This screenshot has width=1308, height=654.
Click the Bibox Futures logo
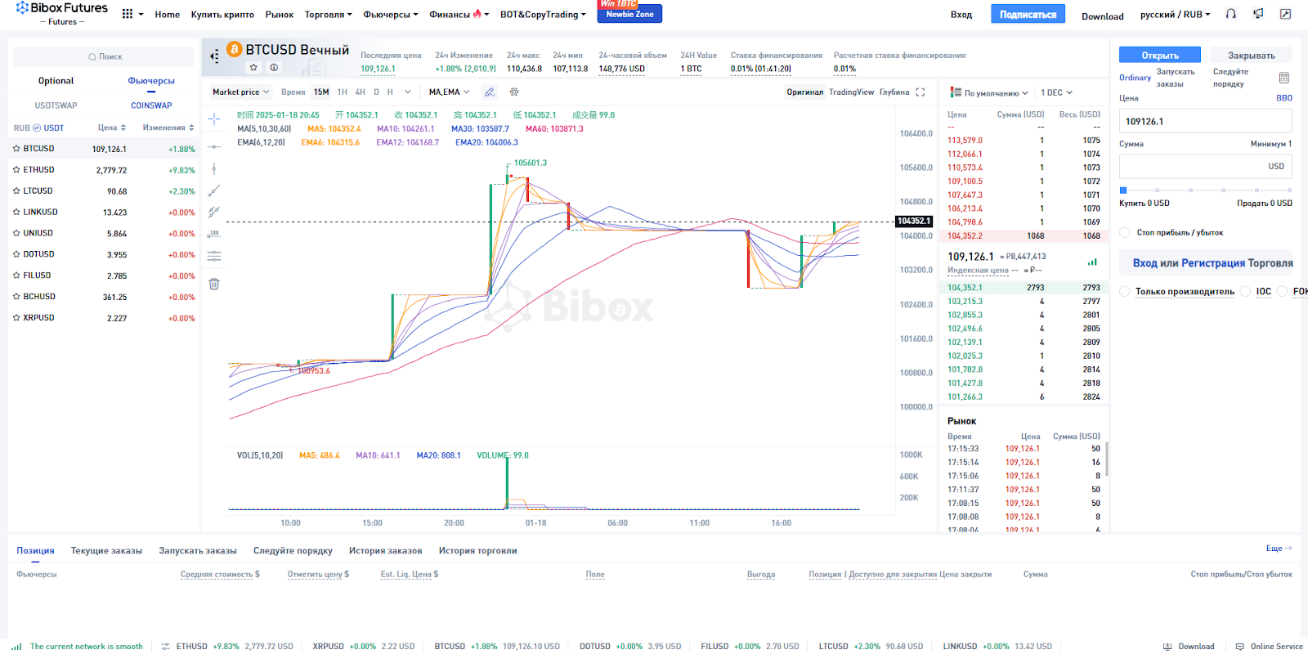(x=61, y=13)
